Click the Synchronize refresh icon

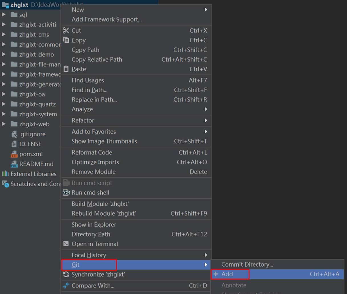66,274
